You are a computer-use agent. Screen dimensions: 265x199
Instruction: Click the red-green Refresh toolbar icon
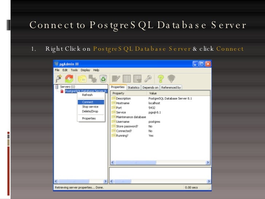(x=69, y=79)
